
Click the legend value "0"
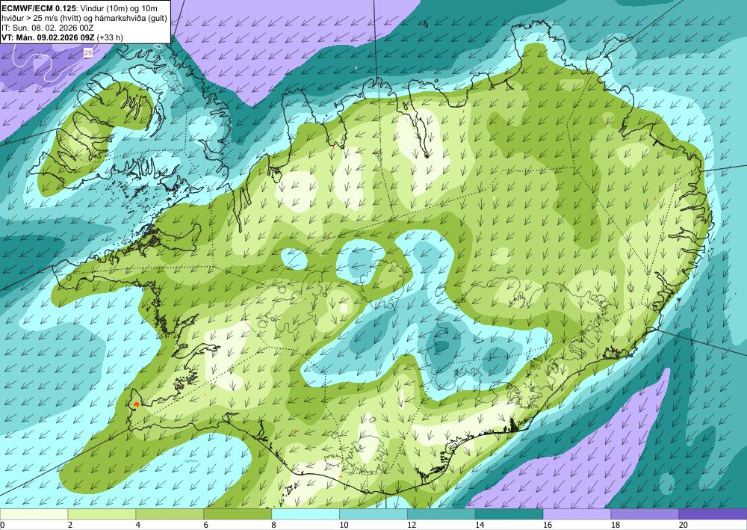pyautogui.click(x=2, y=525)
